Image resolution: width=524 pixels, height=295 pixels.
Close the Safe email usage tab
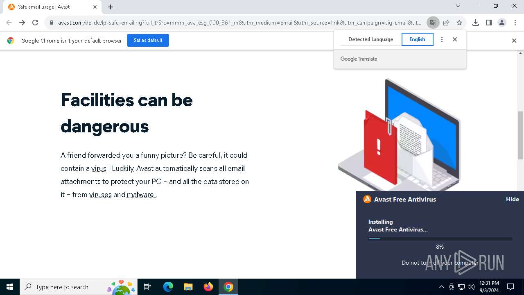point(95,7)
